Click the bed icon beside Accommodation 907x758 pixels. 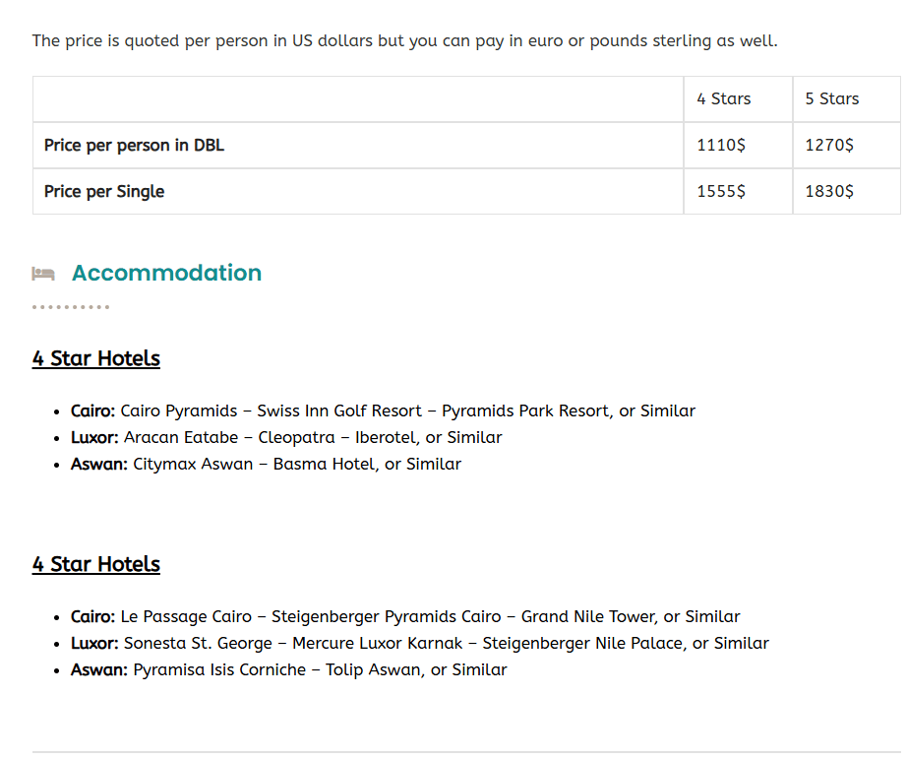(42, 274)
